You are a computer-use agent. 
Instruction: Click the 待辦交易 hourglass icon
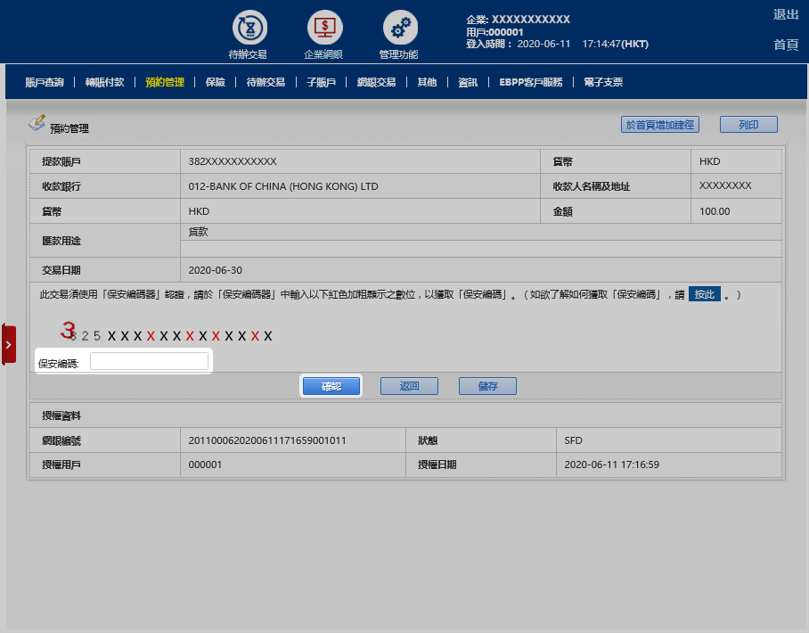point(249,28)
